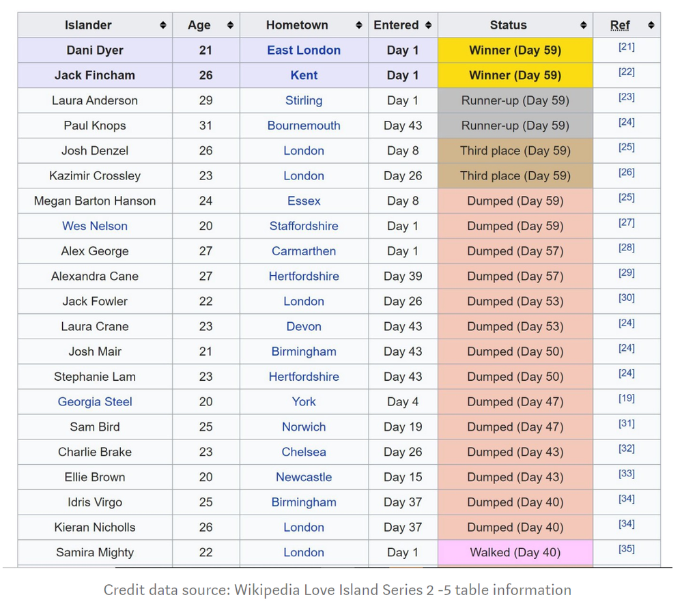Follow the Carmarthen hometown link
The width and height of the screenshot is (682, 604).
[304, 251]
